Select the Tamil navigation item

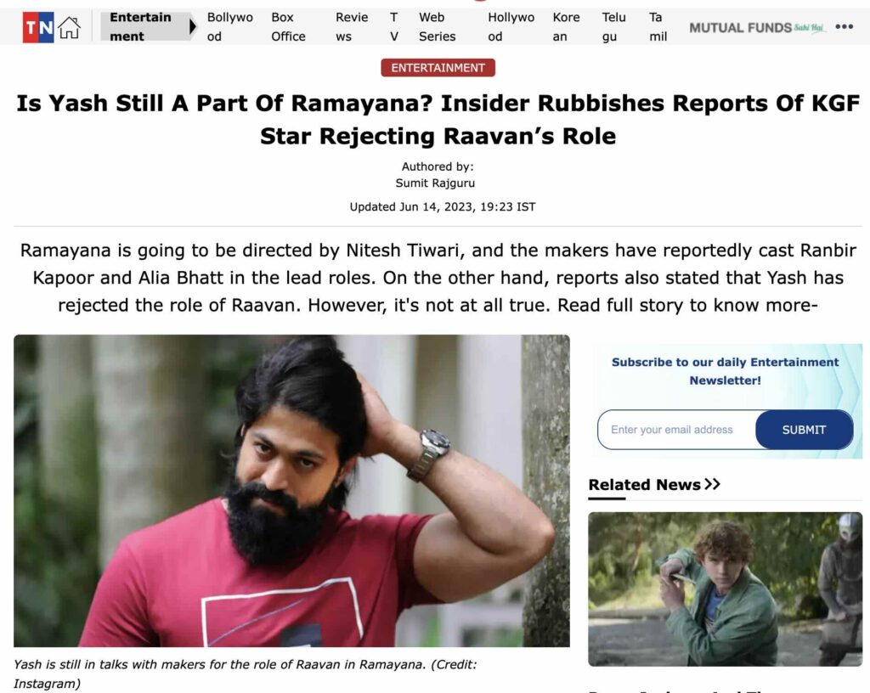658,26
